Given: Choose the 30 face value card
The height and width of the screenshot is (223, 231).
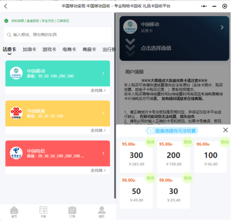Looking at the screenshot, I should coord(173,193).
